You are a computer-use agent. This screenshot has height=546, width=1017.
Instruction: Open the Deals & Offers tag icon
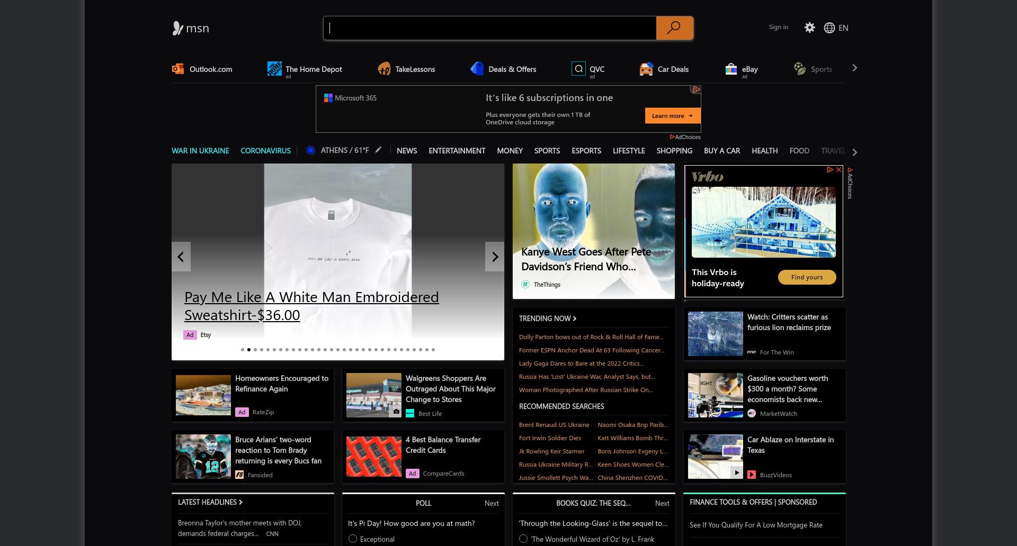click(477, 69)
